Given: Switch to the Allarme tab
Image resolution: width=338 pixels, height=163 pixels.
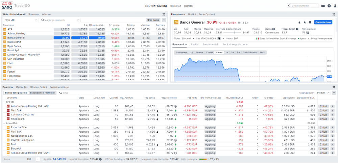Looking at the screenshot, I should [x=47, y=14].
